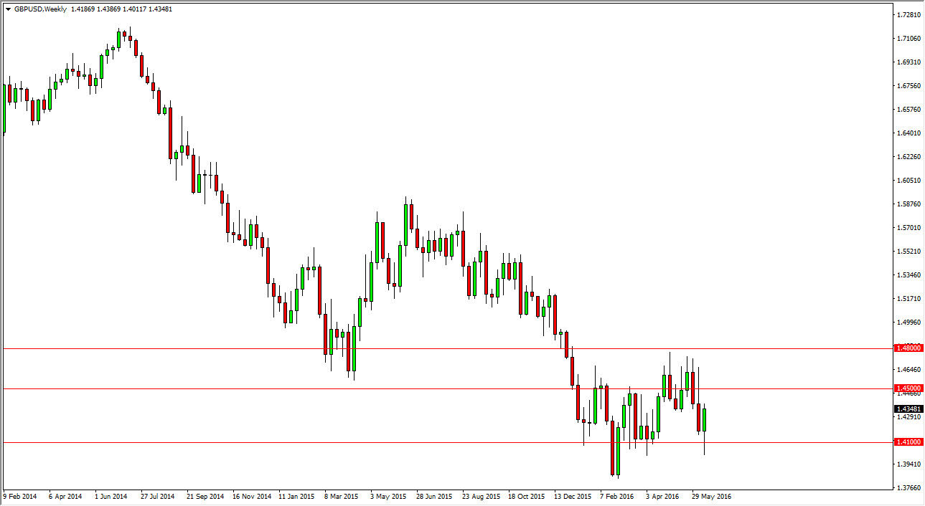Click the 1.69310 price axis label
925x506 pixels.
pos(908,62)
